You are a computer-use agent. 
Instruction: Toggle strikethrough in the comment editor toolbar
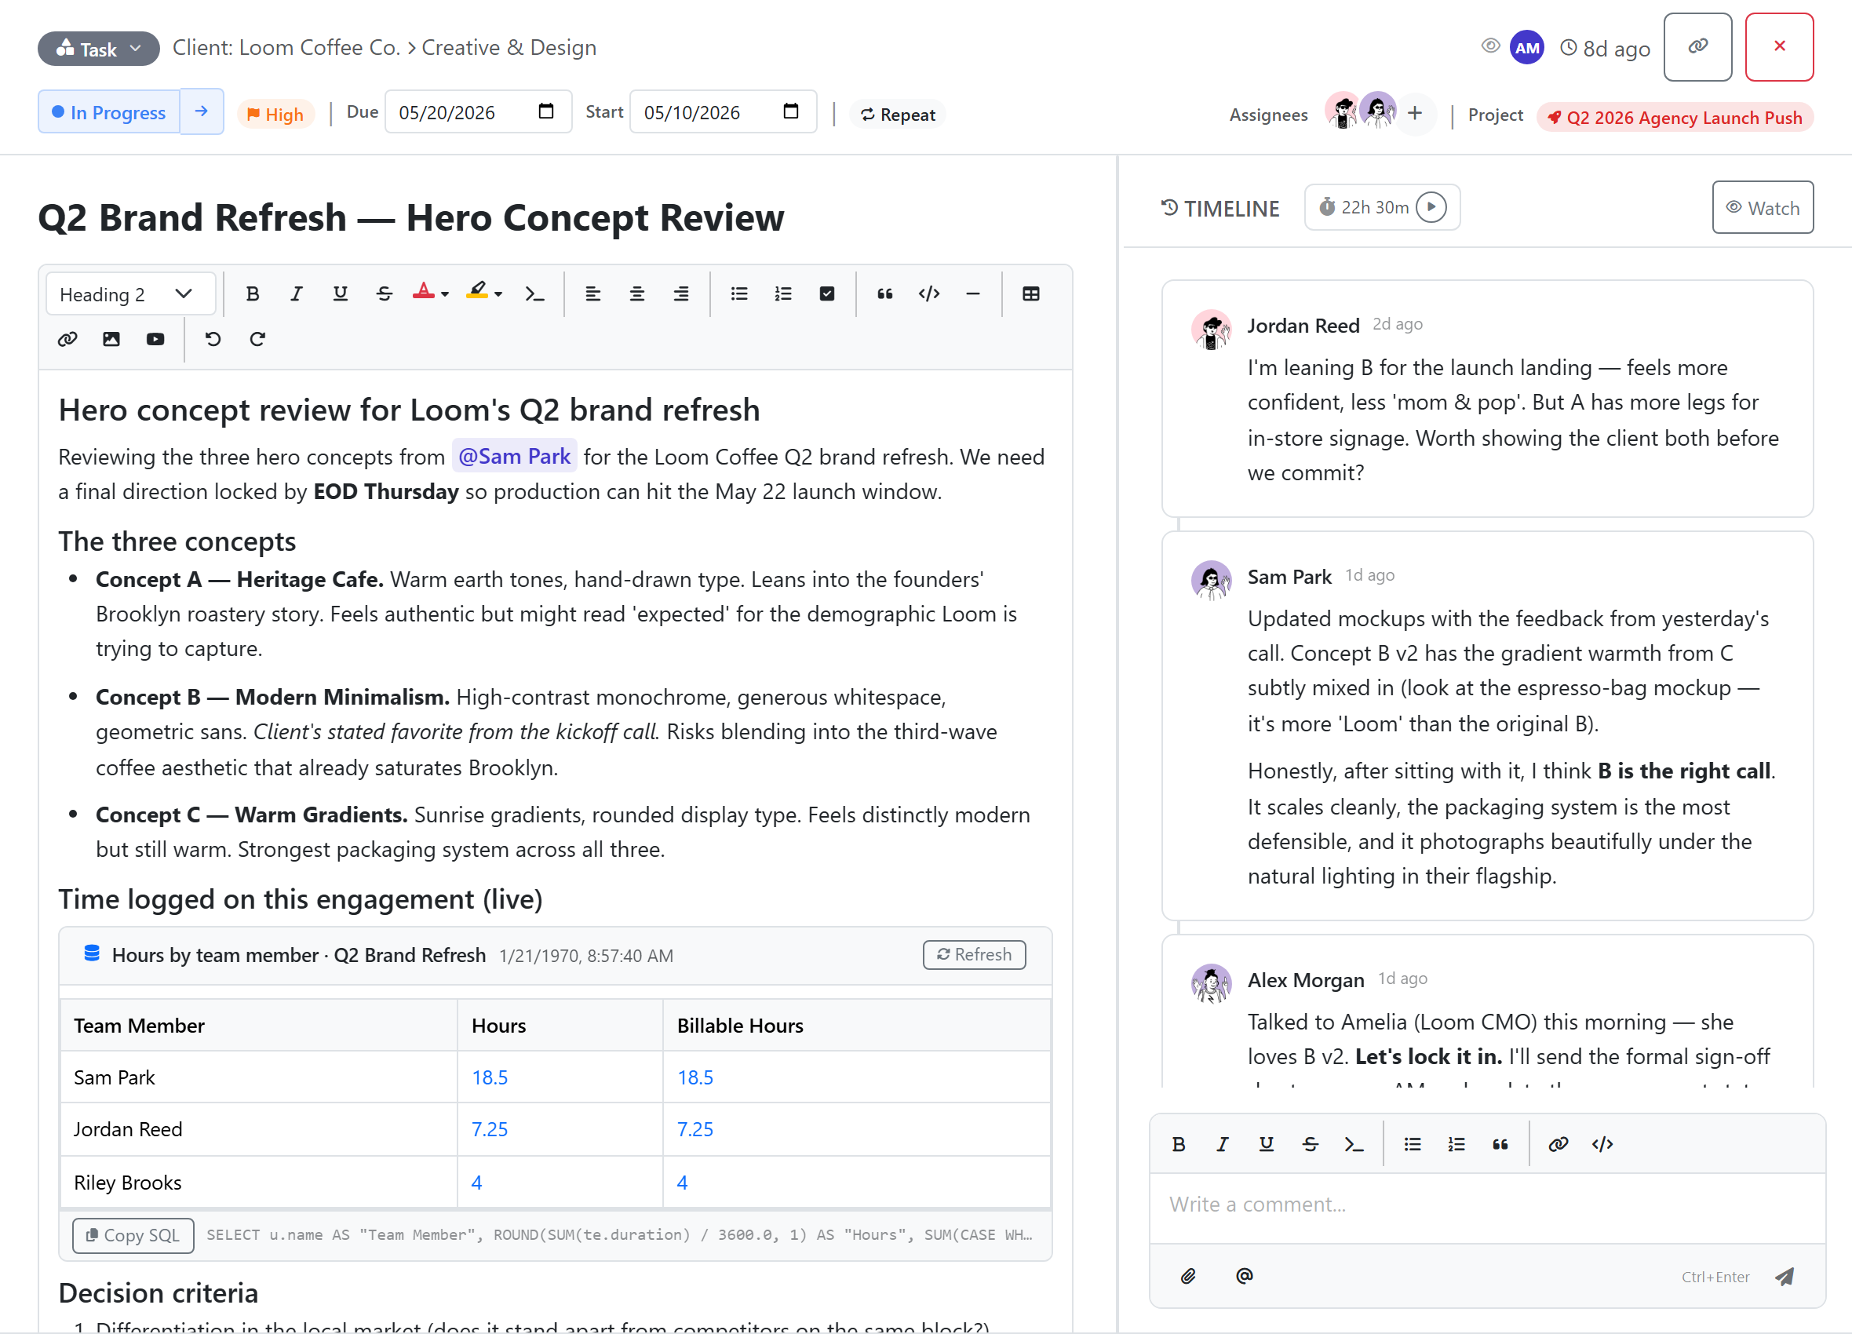1311,1144
